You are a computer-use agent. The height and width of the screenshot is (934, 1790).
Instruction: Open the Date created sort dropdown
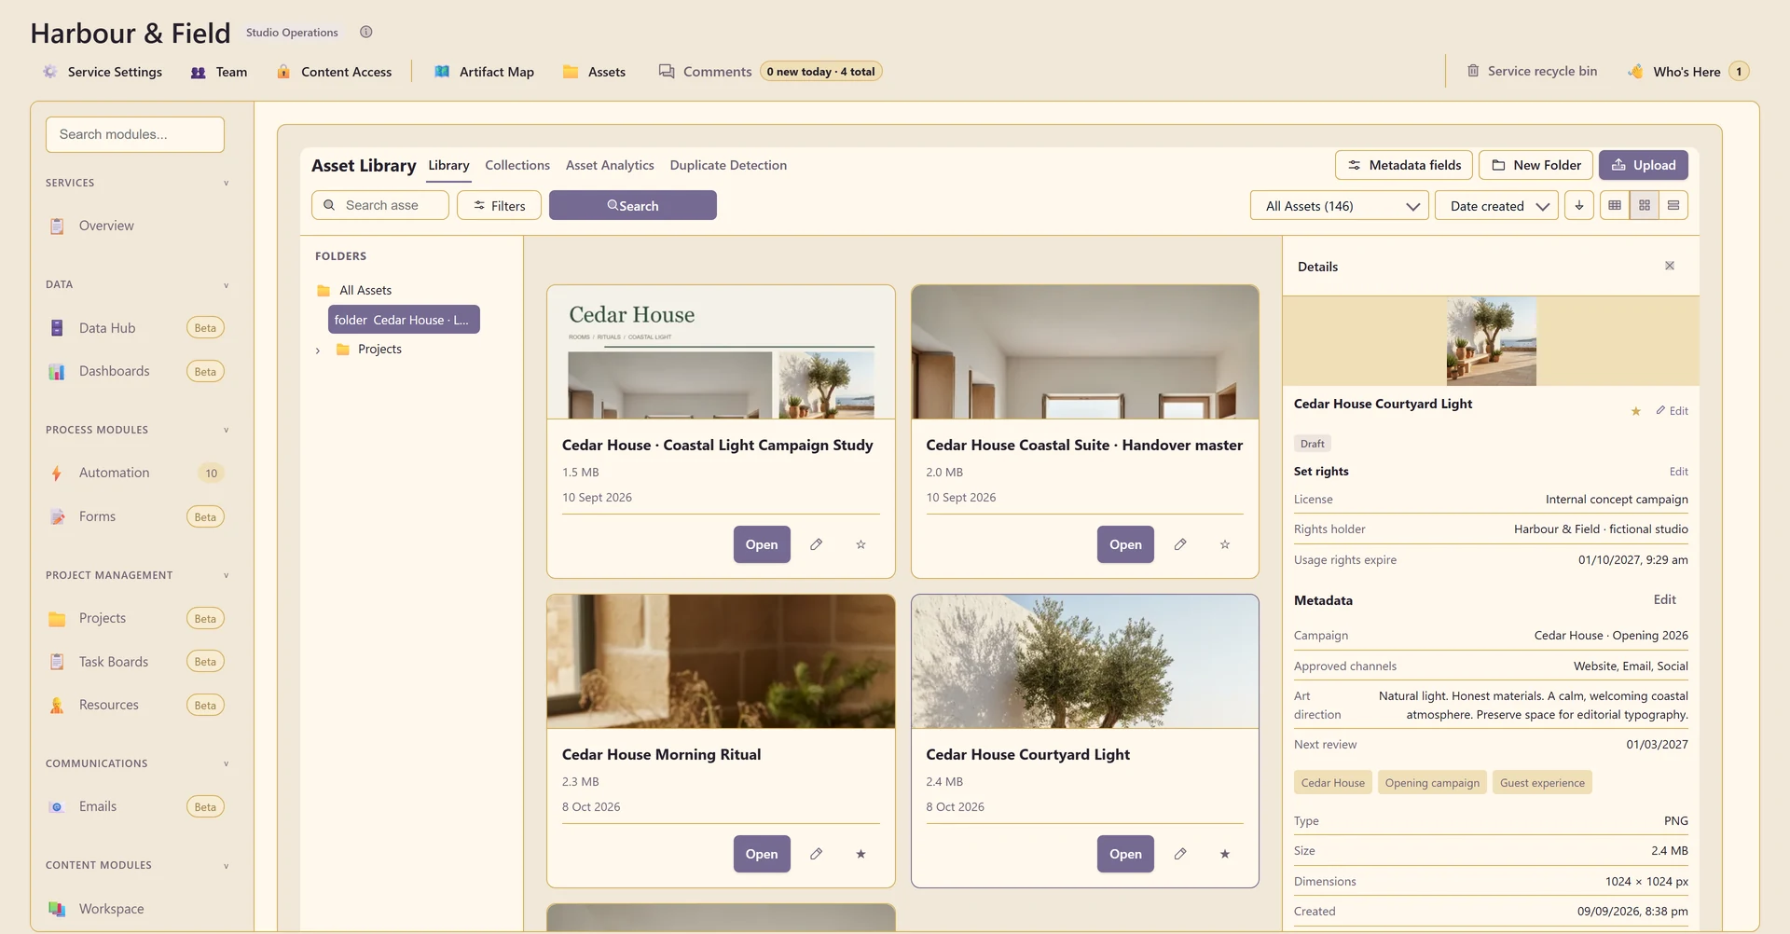[1496, 205]
